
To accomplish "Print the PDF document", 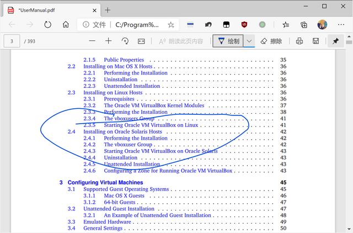I will (x=299, y=41).
